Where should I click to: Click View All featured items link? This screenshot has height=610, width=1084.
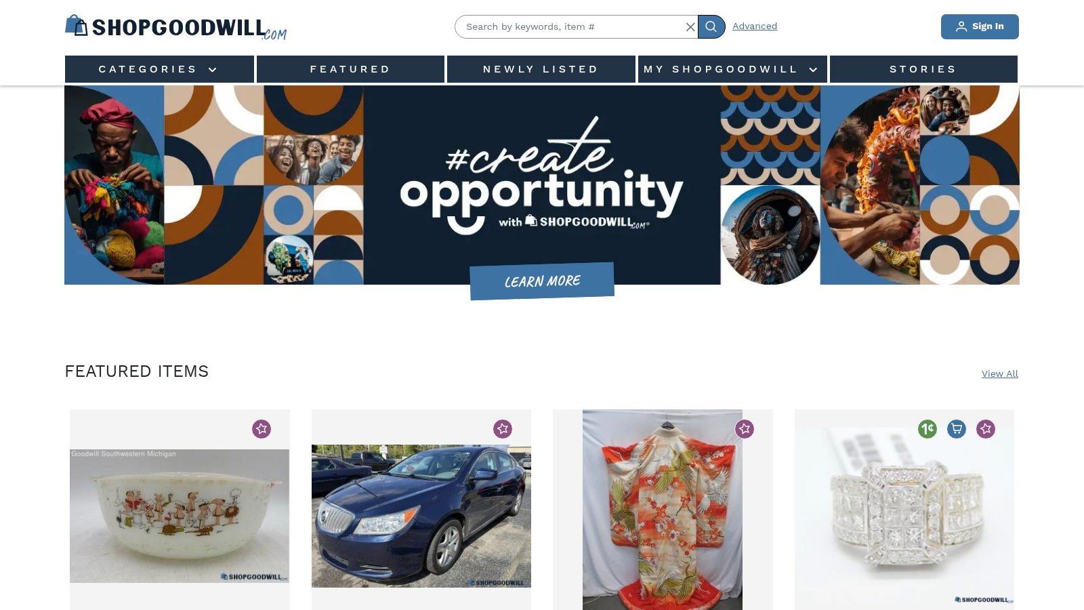pos(1000,374)
